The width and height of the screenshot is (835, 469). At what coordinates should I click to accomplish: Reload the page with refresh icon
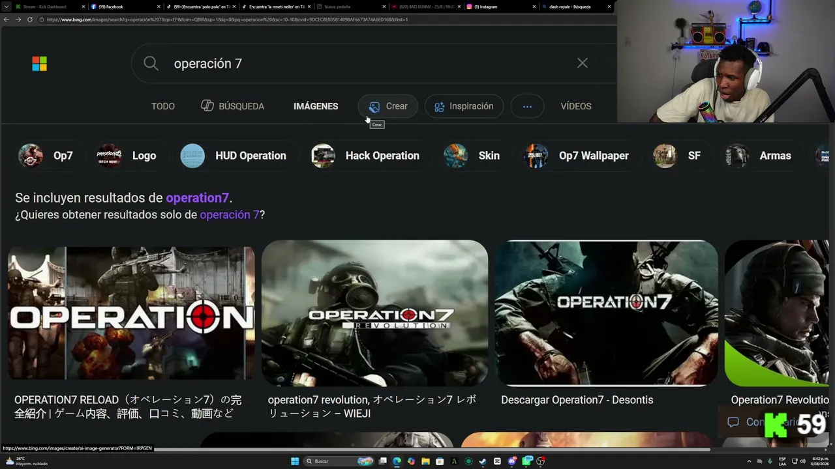(x=30, y=20)
